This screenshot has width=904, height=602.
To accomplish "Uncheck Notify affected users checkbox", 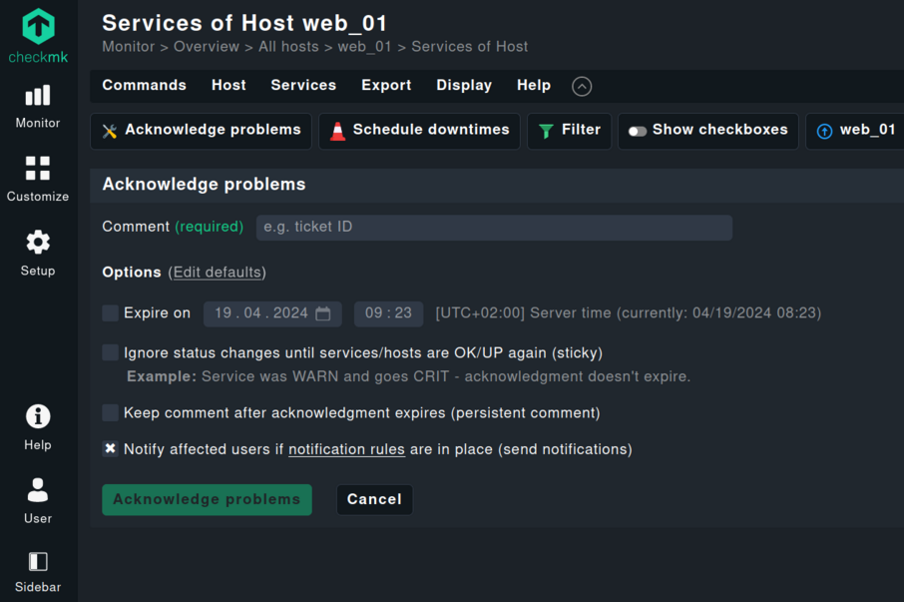I will (111, 449).
